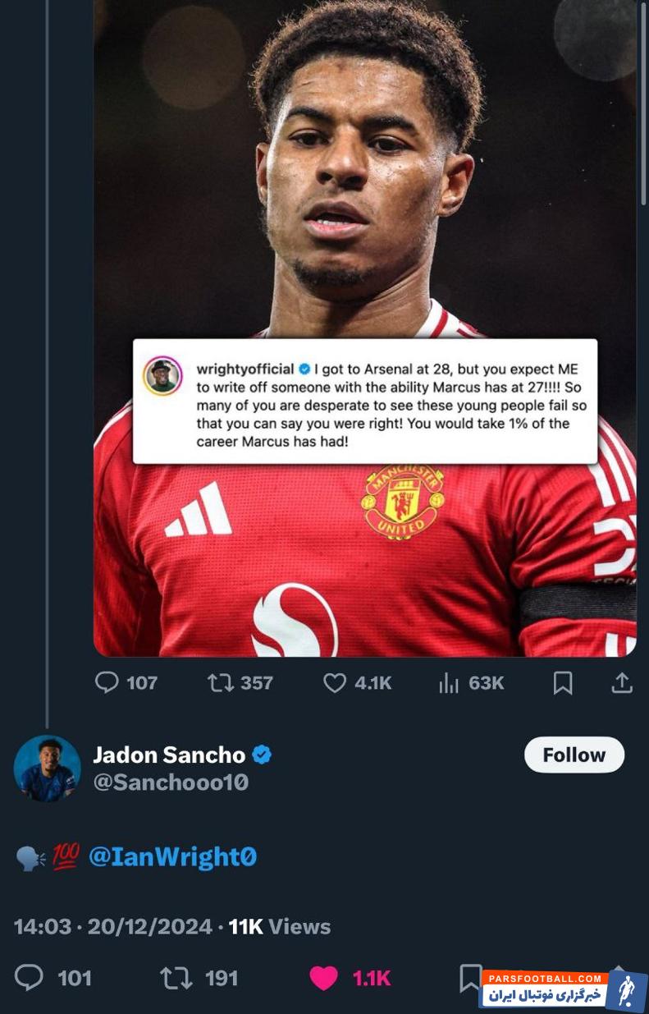Open Jadon Sancho's profile picture
This screenshot has width=649, height=1014.
click(47, 769)
